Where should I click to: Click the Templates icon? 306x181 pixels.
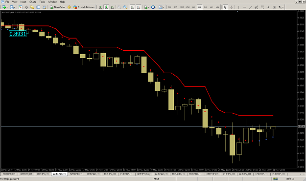tap(161, 7)
